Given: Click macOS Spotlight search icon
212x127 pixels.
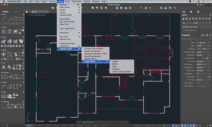Looking at the screenshot, I should [203, 2].
